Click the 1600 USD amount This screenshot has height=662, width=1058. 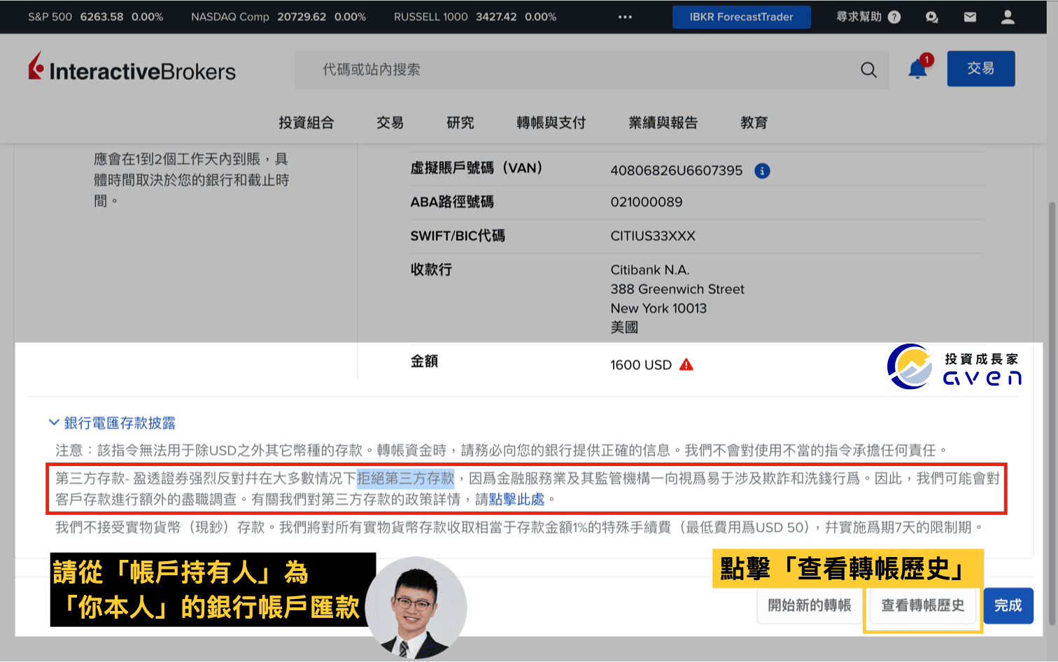[641, 365]
